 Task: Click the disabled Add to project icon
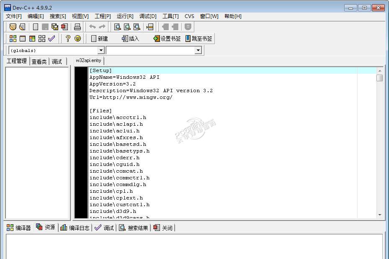point(165,27)
